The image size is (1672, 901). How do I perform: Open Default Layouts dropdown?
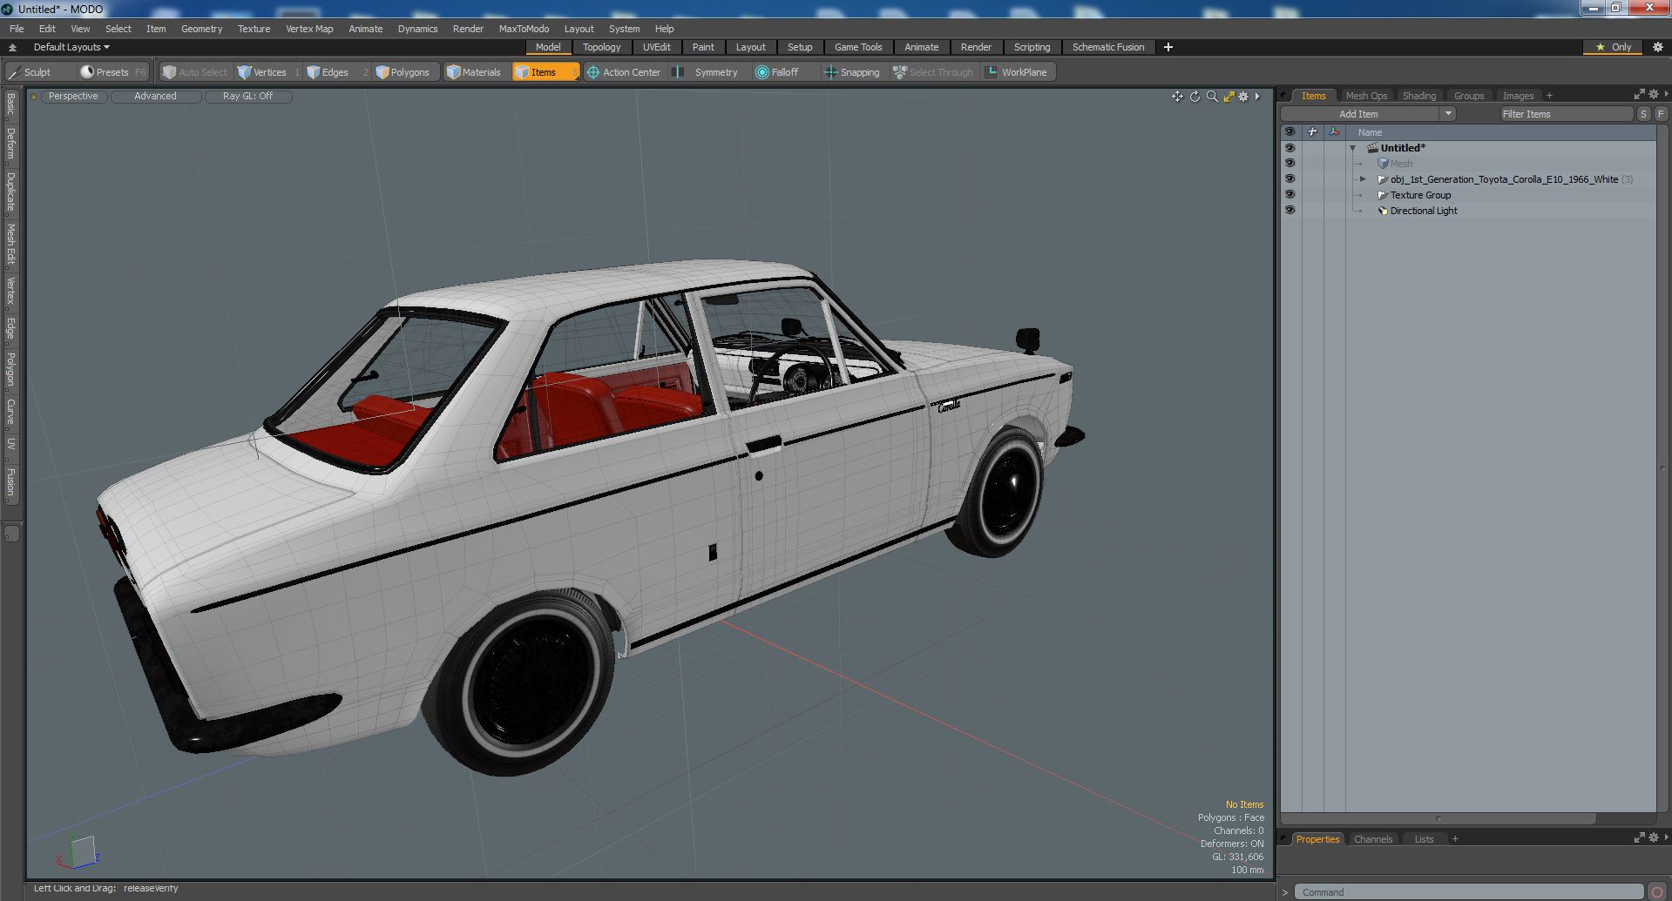[x=71, y=47]
